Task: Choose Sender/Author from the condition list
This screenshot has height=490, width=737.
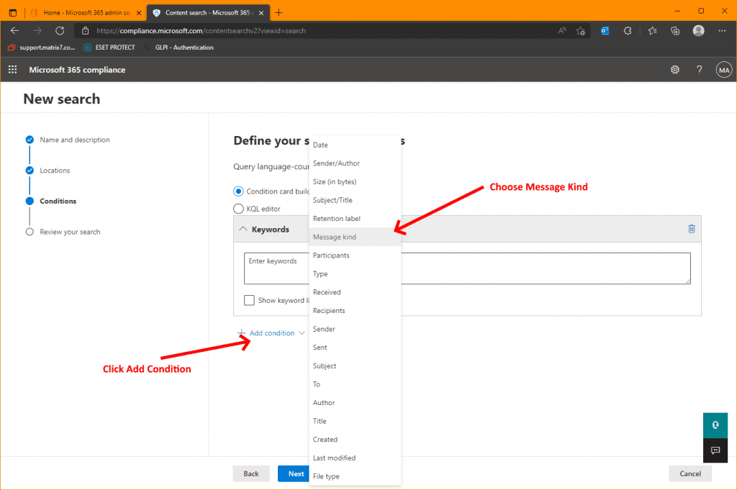Action: click(355, 163)
